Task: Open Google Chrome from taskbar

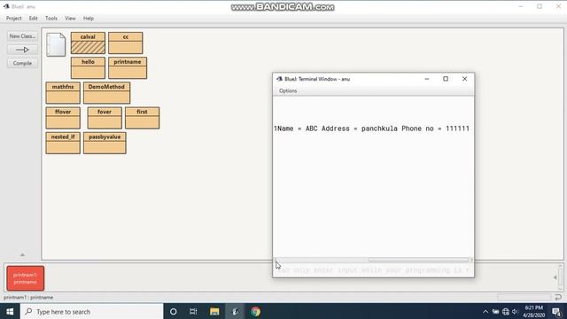Action: pyautogui.click(x=256, y=311)
